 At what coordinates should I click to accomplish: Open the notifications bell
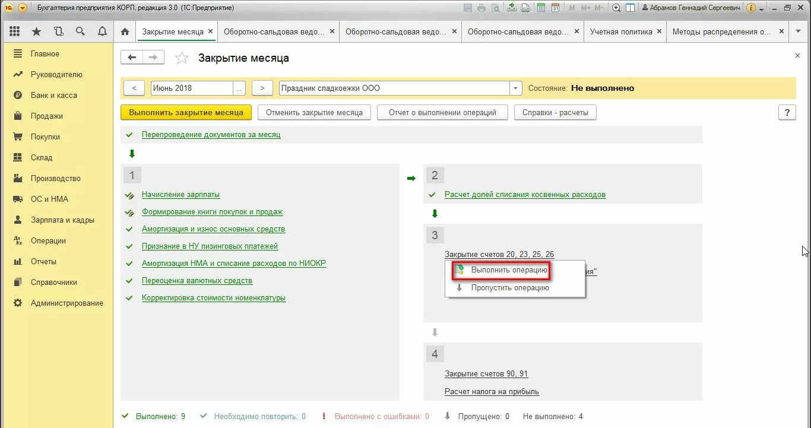coord(102,31)
